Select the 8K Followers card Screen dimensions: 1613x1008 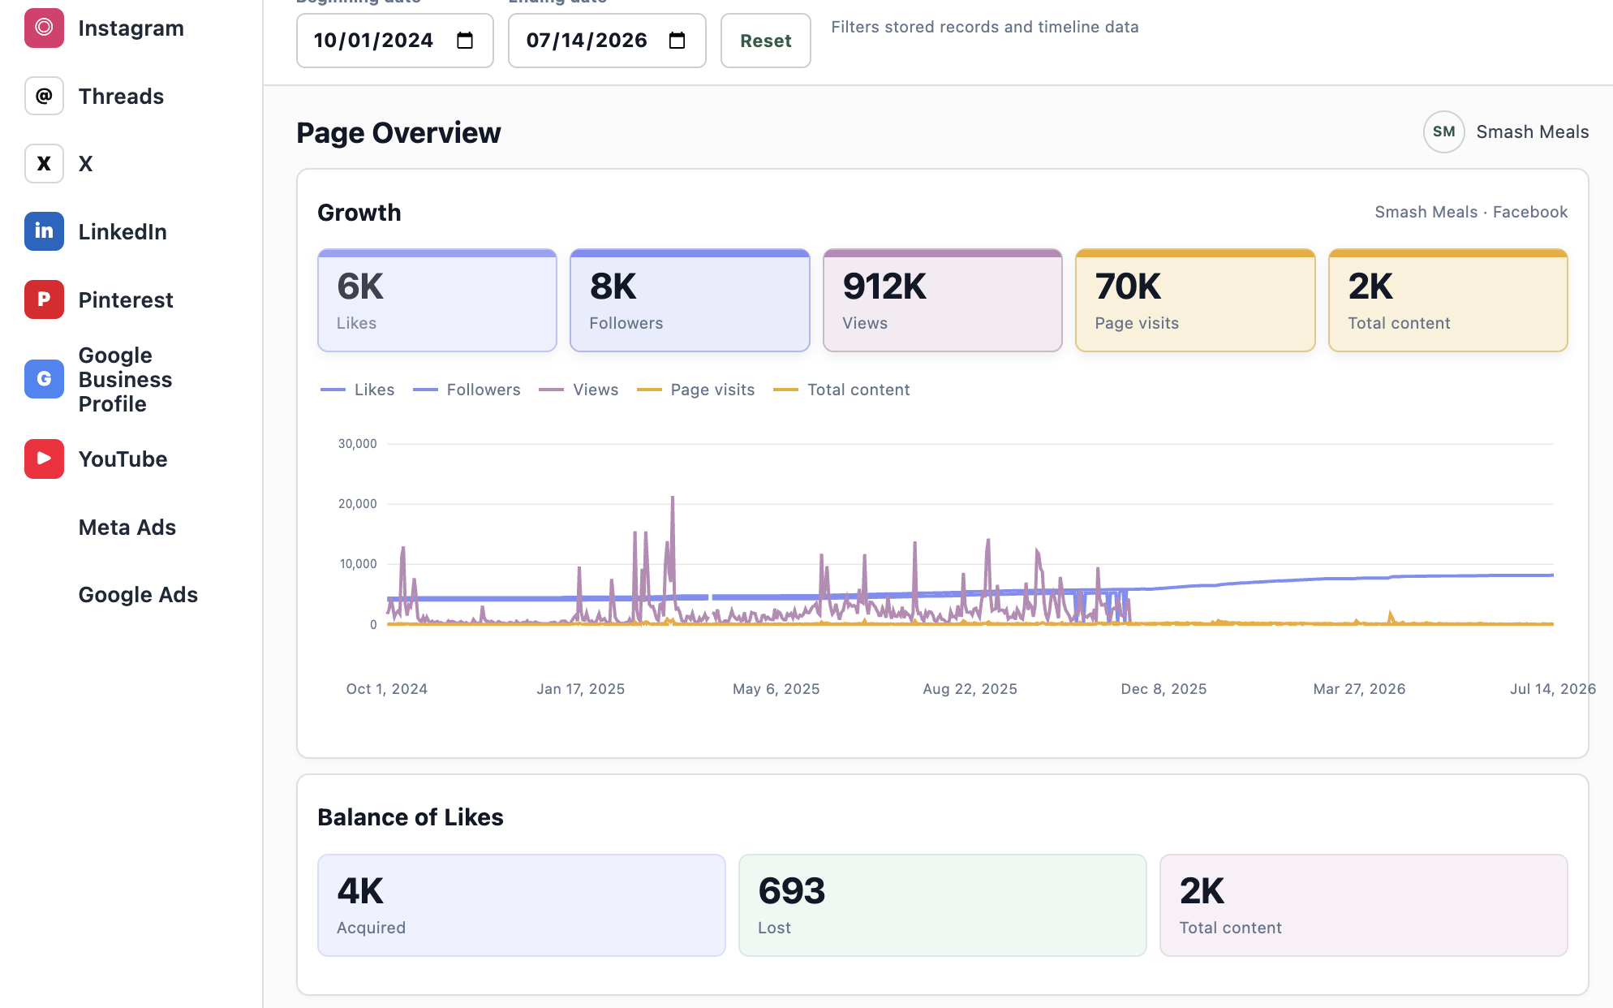coord(690,300)
